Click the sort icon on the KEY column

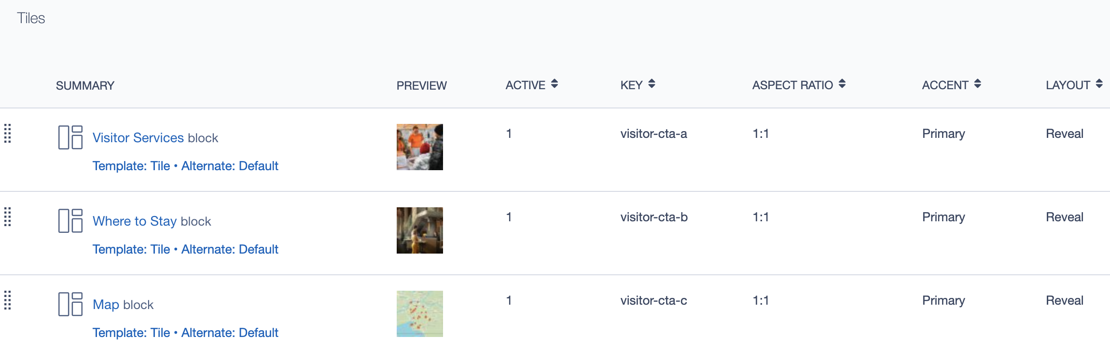(652, 84)
